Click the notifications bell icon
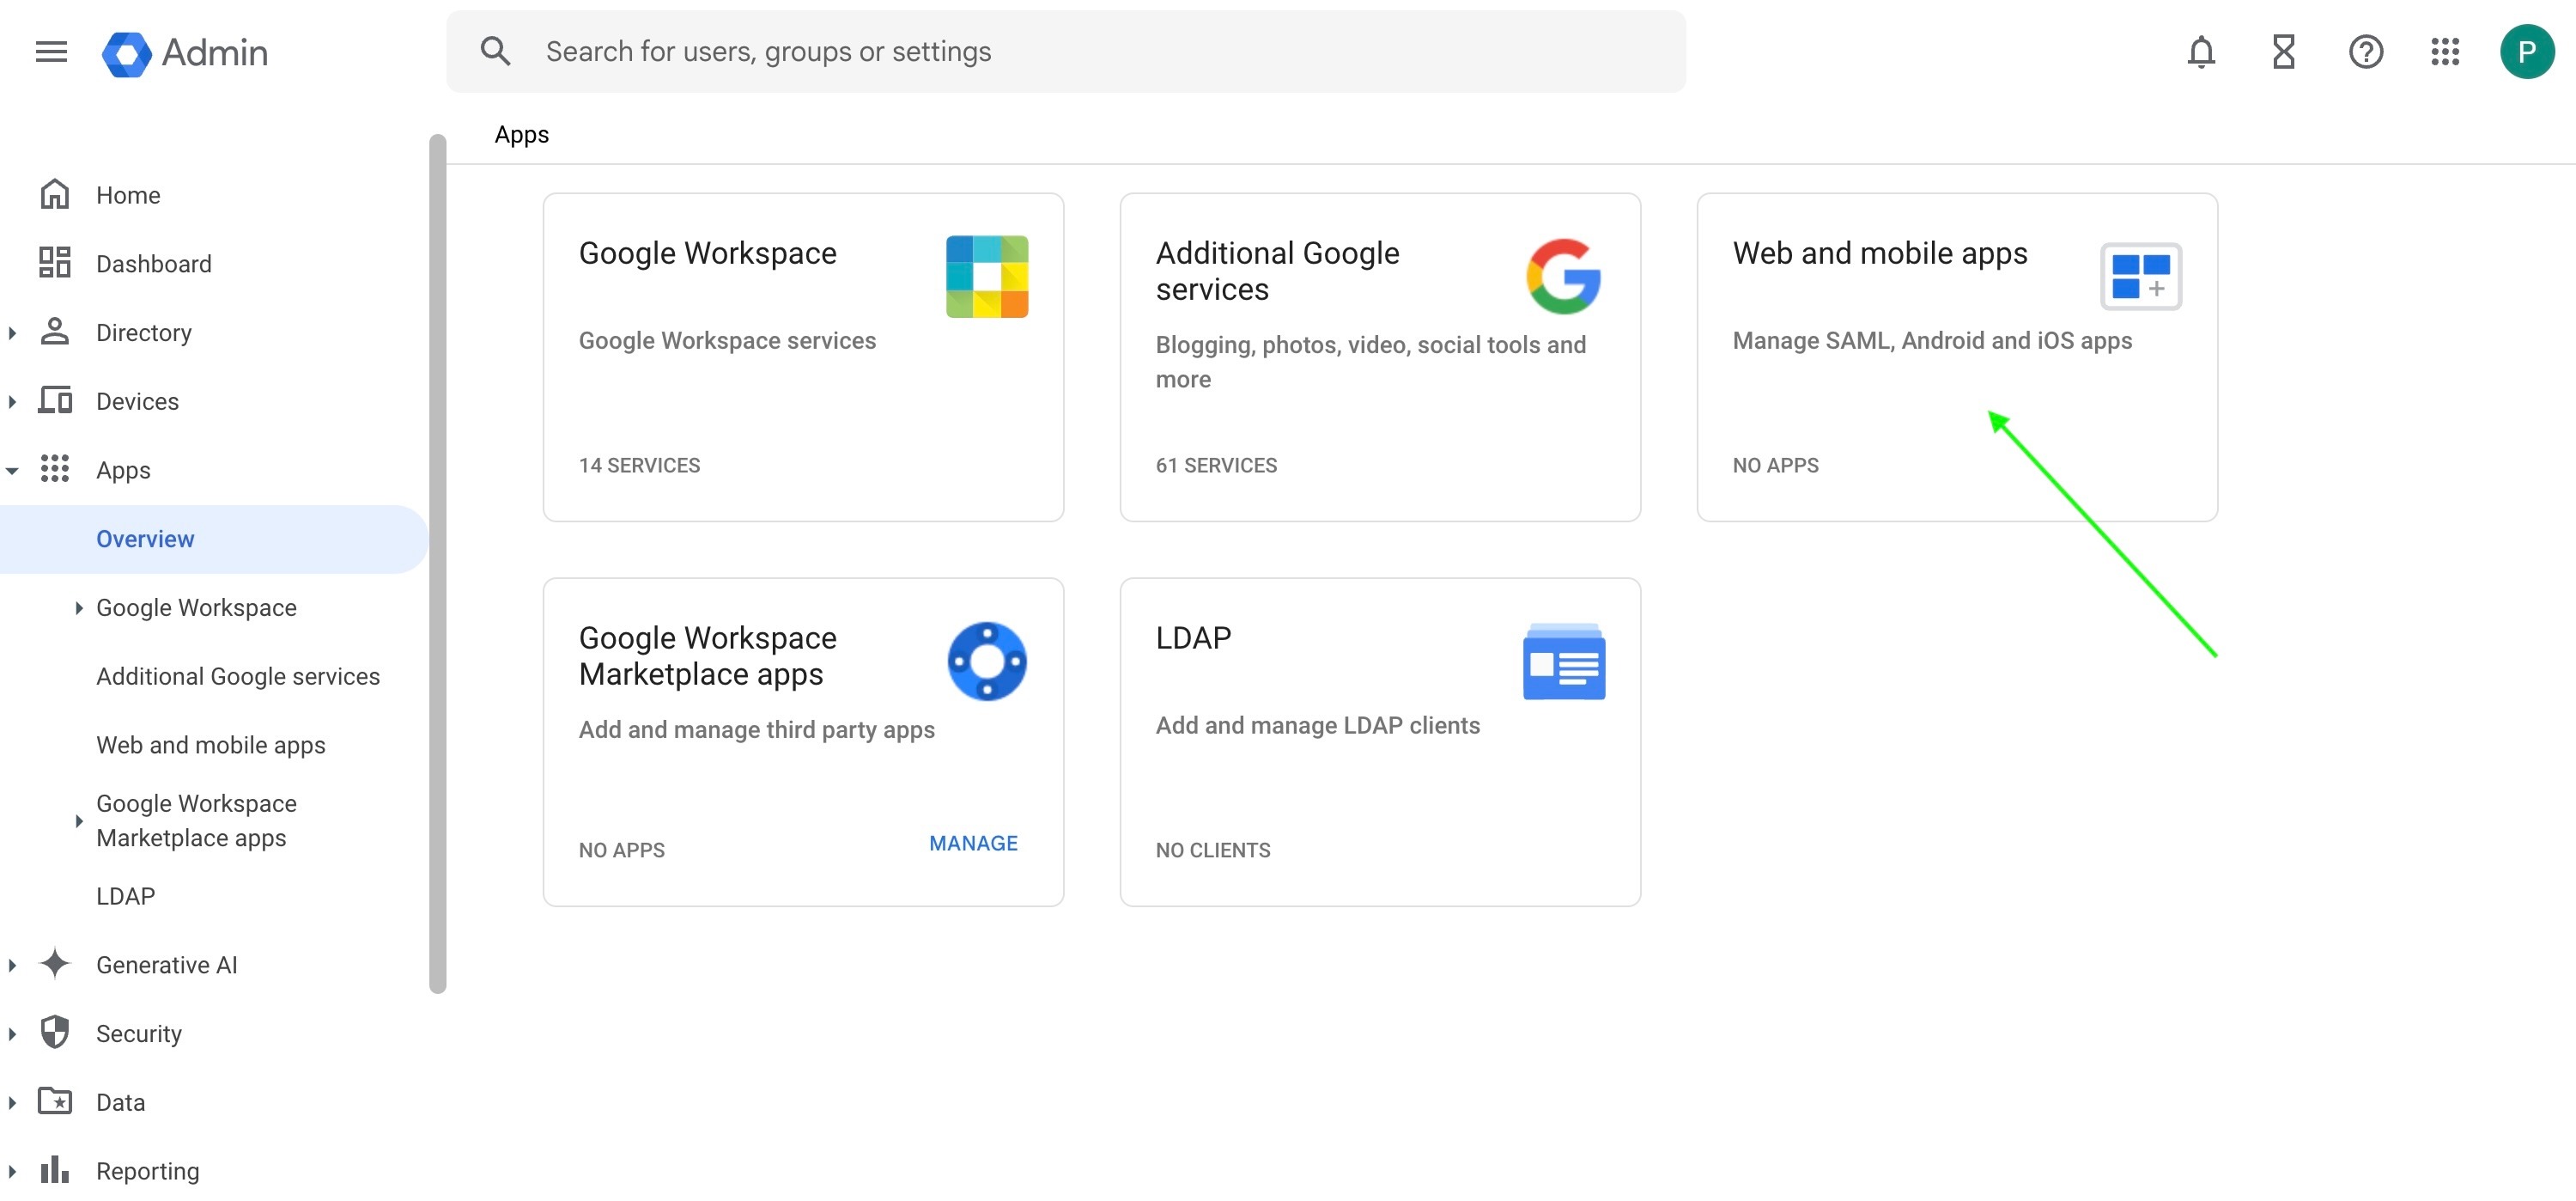The height and width of the screenshot is (1201, 2576). click(2200, 51)
